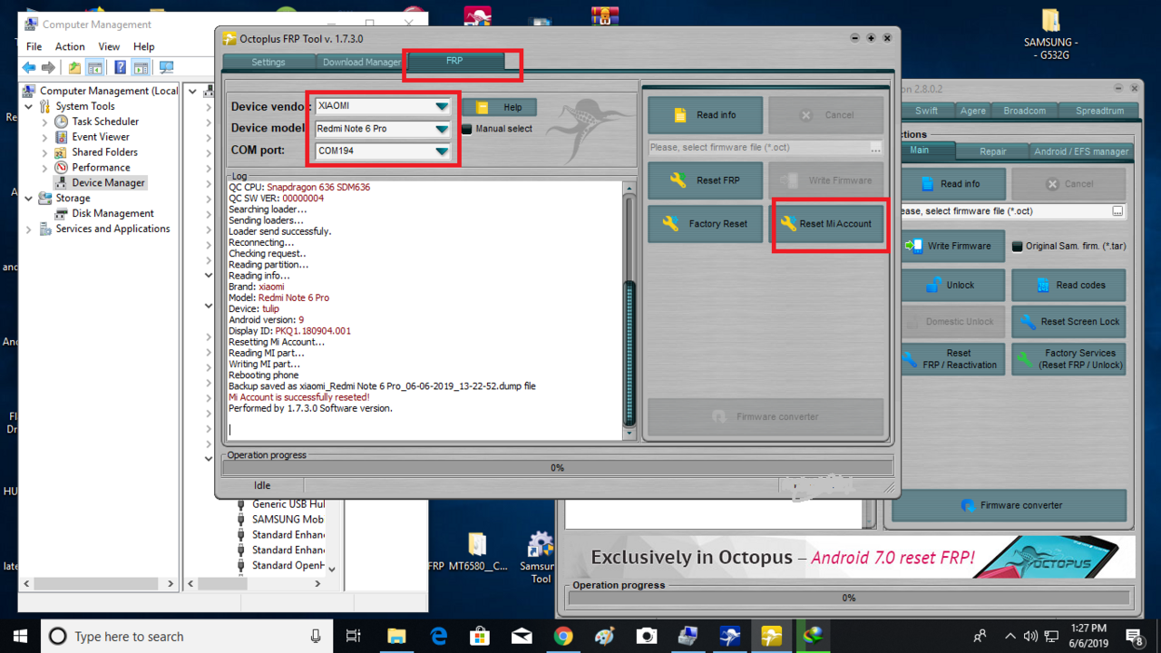This screenshot has height=653, width=1161.
Task: Select the FRP tab
Action: [454, 61]
